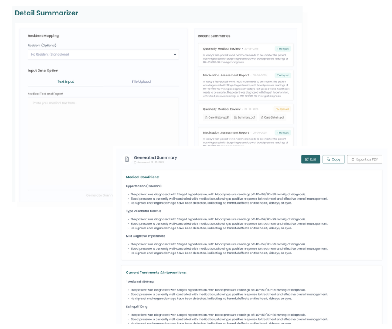Export the summary as PDF

click(x=364, y=159)
